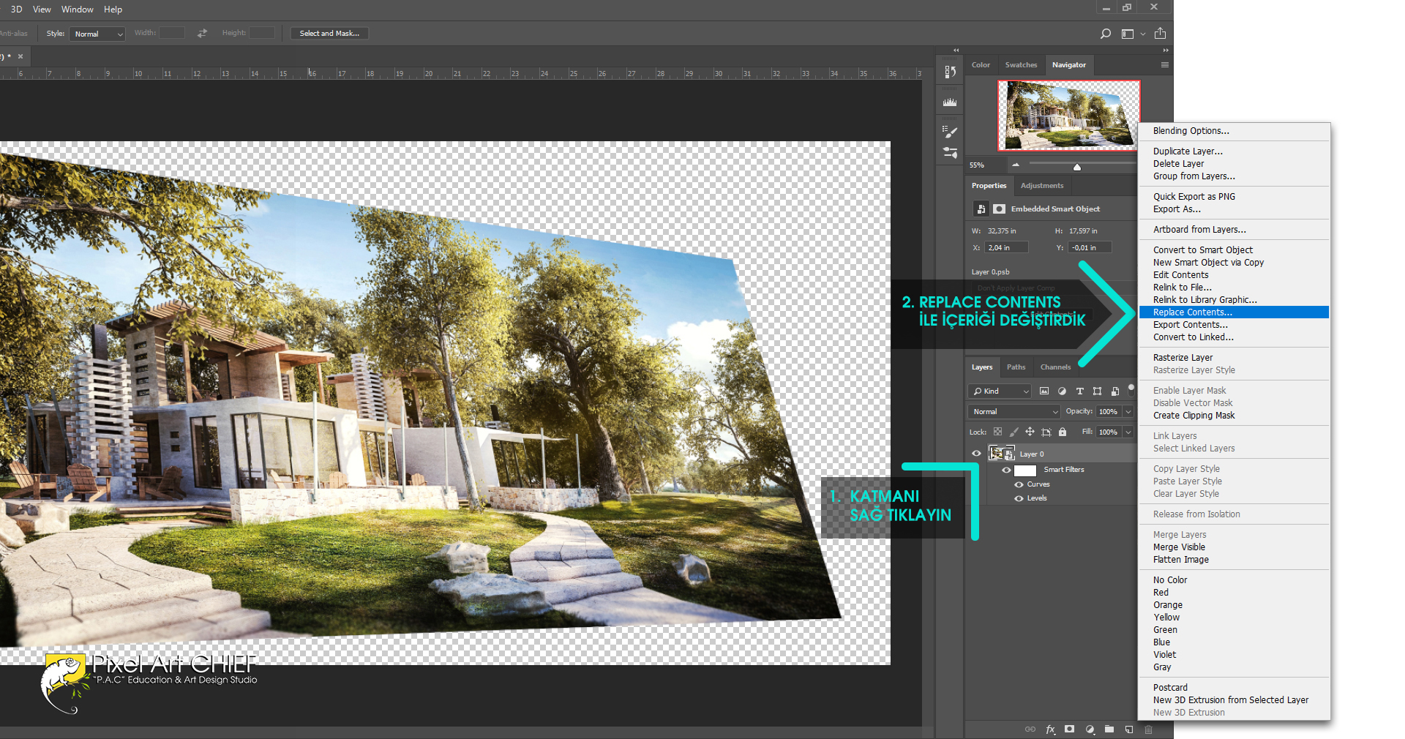Filter layers by pixel layers icon
The height and width of the screenshot is (739, 1405).
point(1044,391)
